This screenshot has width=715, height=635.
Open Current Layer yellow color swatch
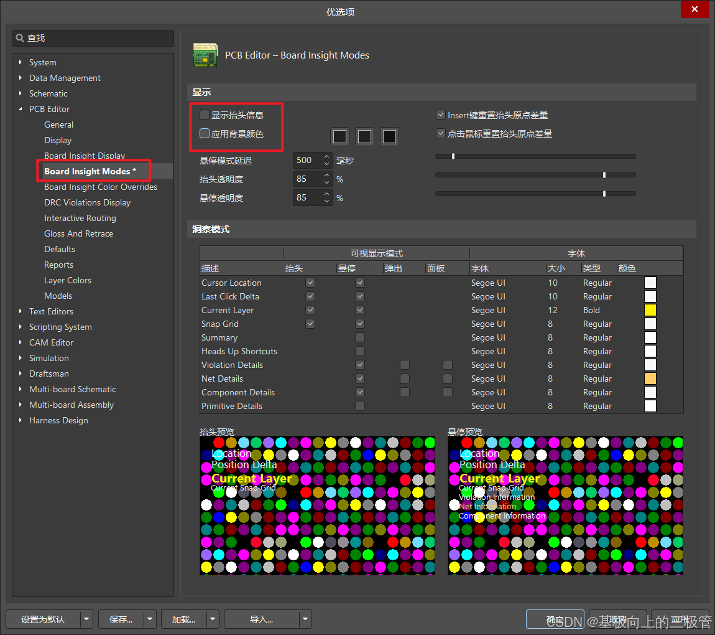650,311
